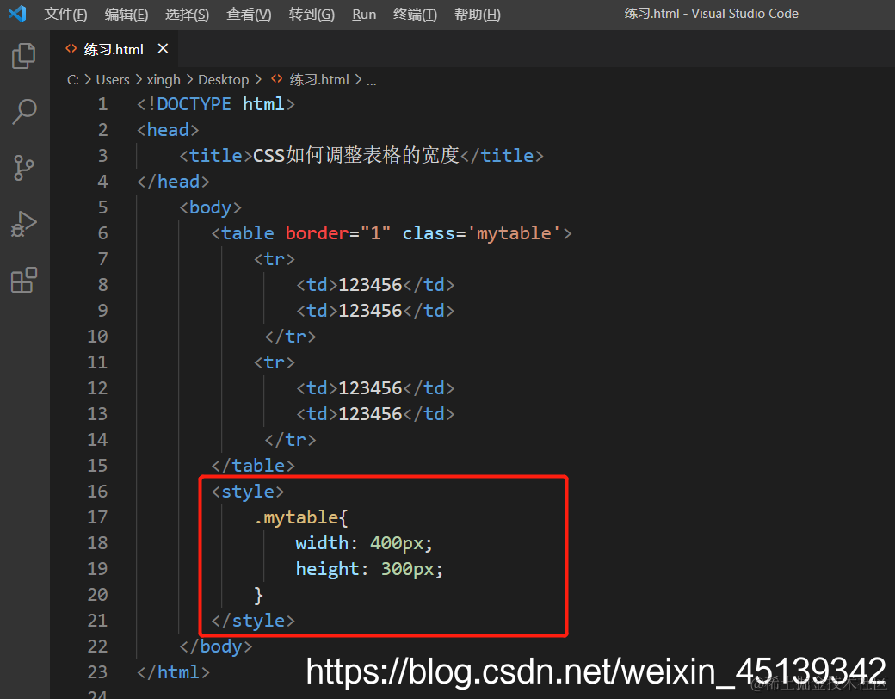895x699 pixels.
Task: Click the opening style tag on line 16
Action: pos(247,492)
